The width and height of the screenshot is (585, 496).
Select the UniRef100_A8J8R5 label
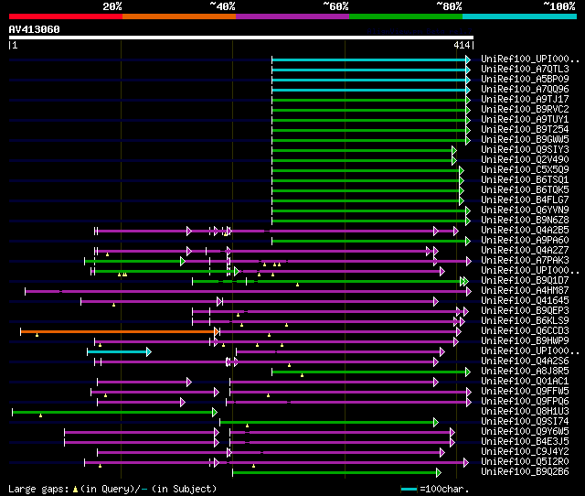(525, 372)
